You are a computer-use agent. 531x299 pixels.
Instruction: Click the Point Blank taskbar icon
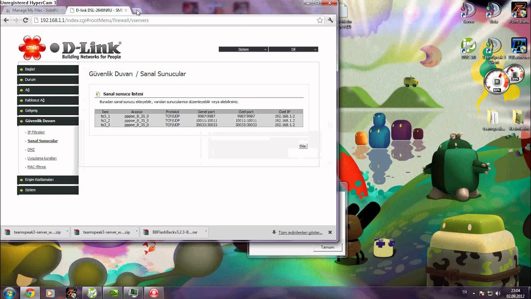point(71,293)
